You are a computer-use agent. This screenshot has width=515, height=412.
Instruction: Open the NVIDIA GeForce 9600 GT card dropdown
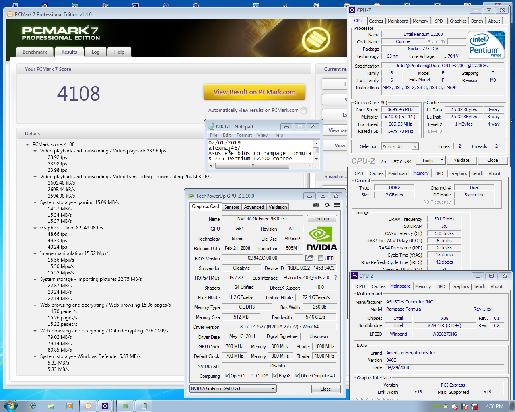click(x=273, y=389)
